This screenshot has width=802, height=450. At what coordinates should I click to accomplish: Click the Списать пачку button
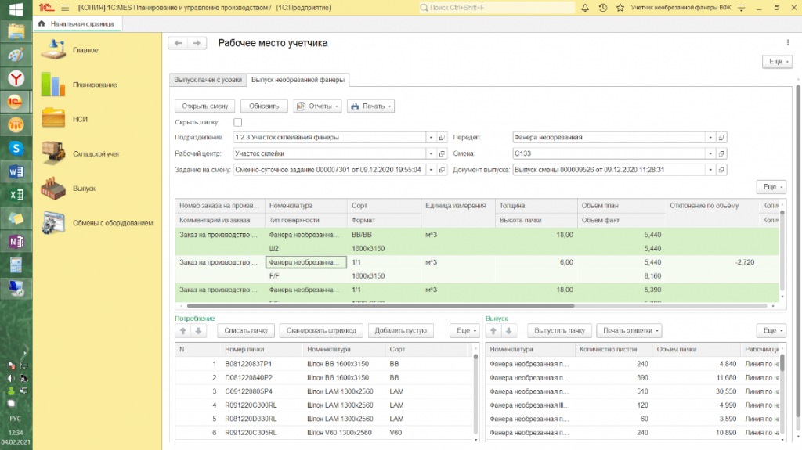[x=246, y=331]
